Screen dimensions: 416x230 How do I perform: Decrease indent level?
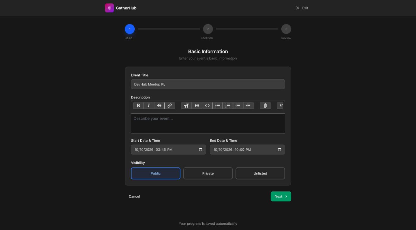(238, 106)
